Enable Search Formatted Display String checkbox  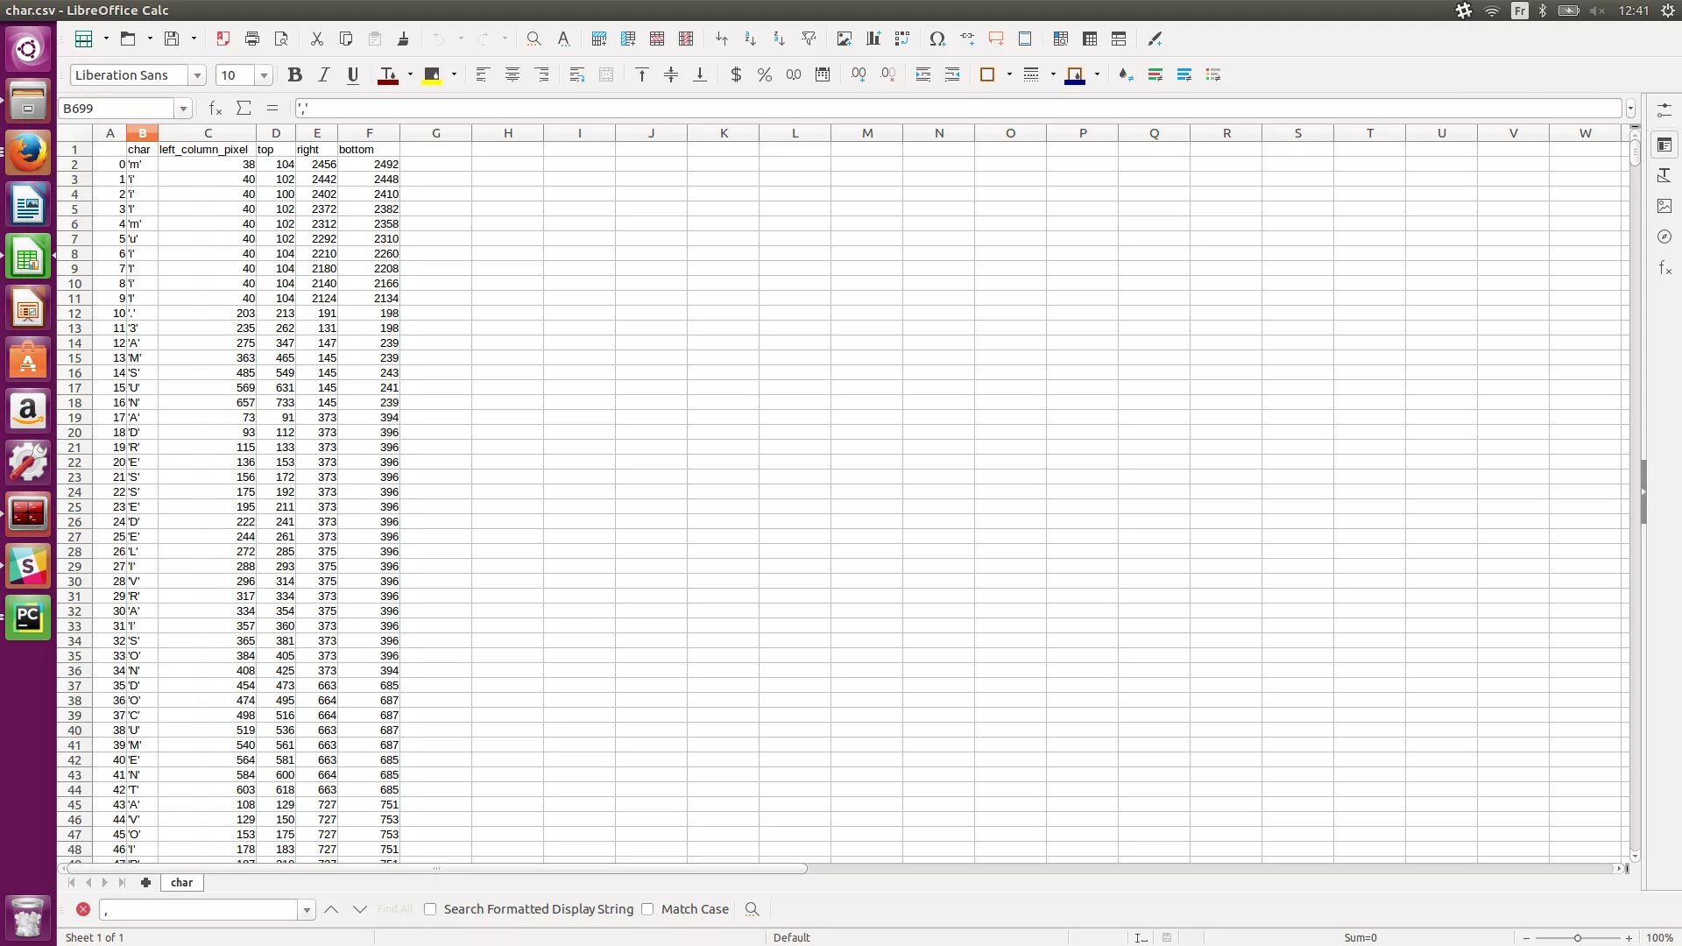(430, 909)
